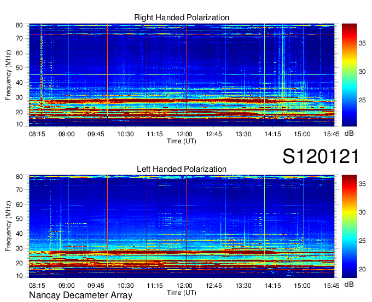Click the 'Right Handed Polarization' plot title
The height and width of the screenshot is (302, 372).
182,18
